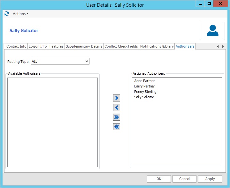Cancel the user details dialog
The height and width of the screenshot is (188, 230).
click(184, 179)
